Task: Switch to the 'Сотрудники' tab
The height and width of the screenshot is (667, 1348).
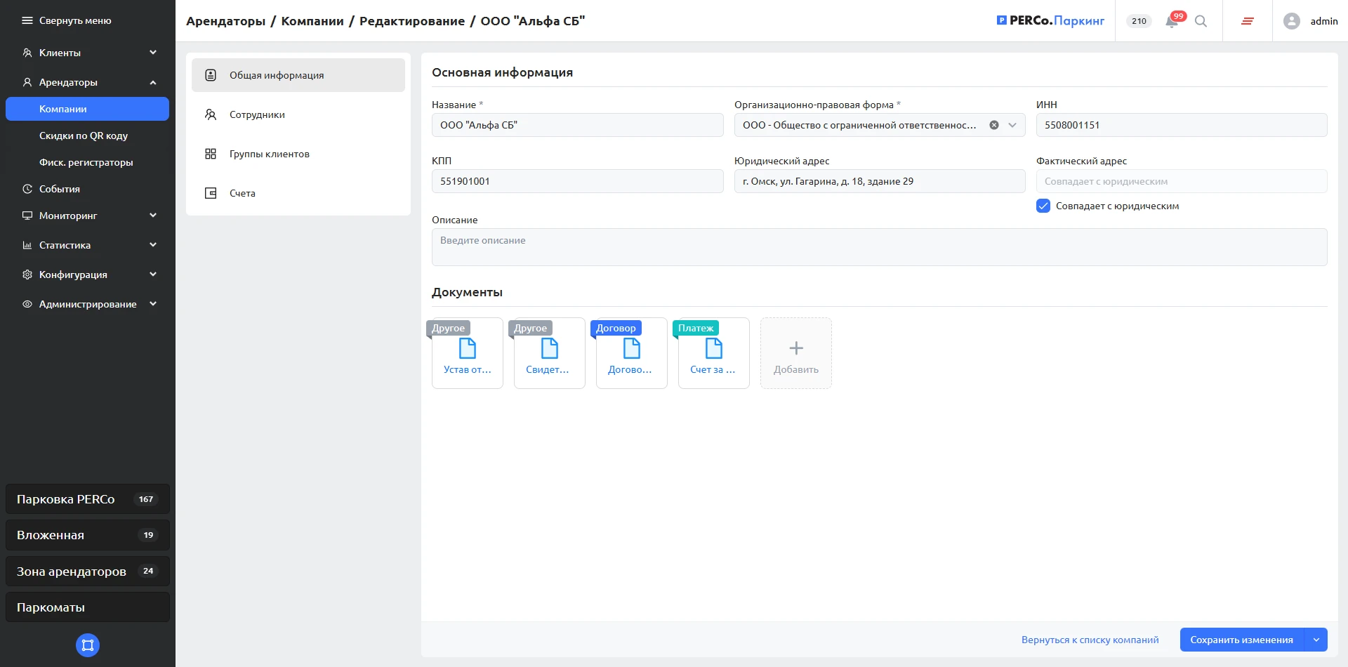Action: click(257, 114)
